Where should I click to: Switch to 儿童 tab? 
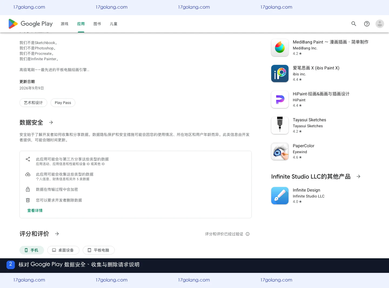click(114, 24)
